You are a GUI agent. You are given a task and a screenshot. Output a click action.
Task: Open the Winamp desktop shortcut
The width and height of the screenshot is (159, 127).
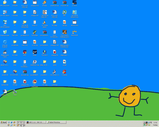[x=45, y=3]
